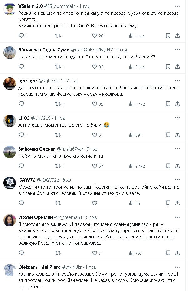View analytics for igor igor's tweet
This screenshot has height=291, width=188.
point(131,104)
